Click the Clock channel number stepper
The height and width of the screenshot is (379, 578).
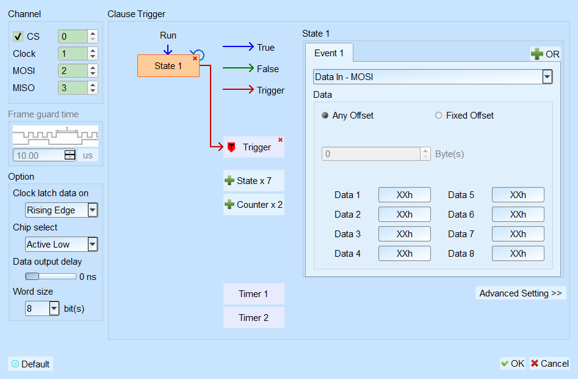coord(93,54)
